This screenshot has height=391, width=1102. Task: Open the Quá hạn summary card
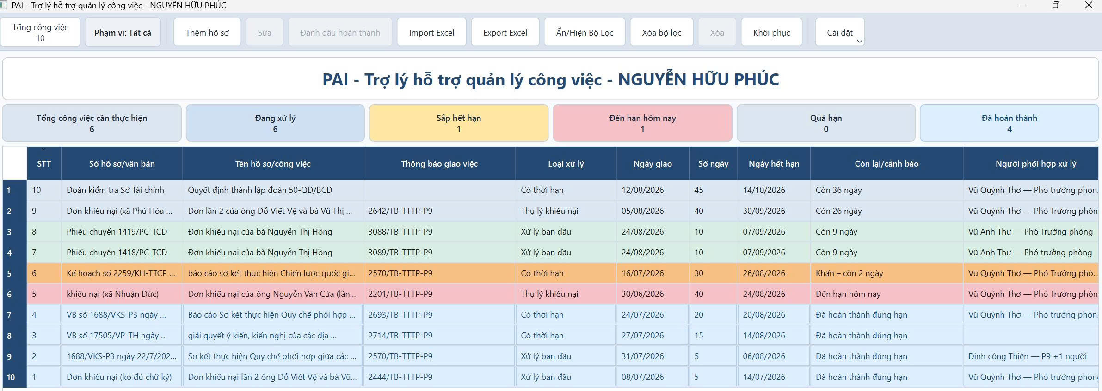tap(826, 123)
